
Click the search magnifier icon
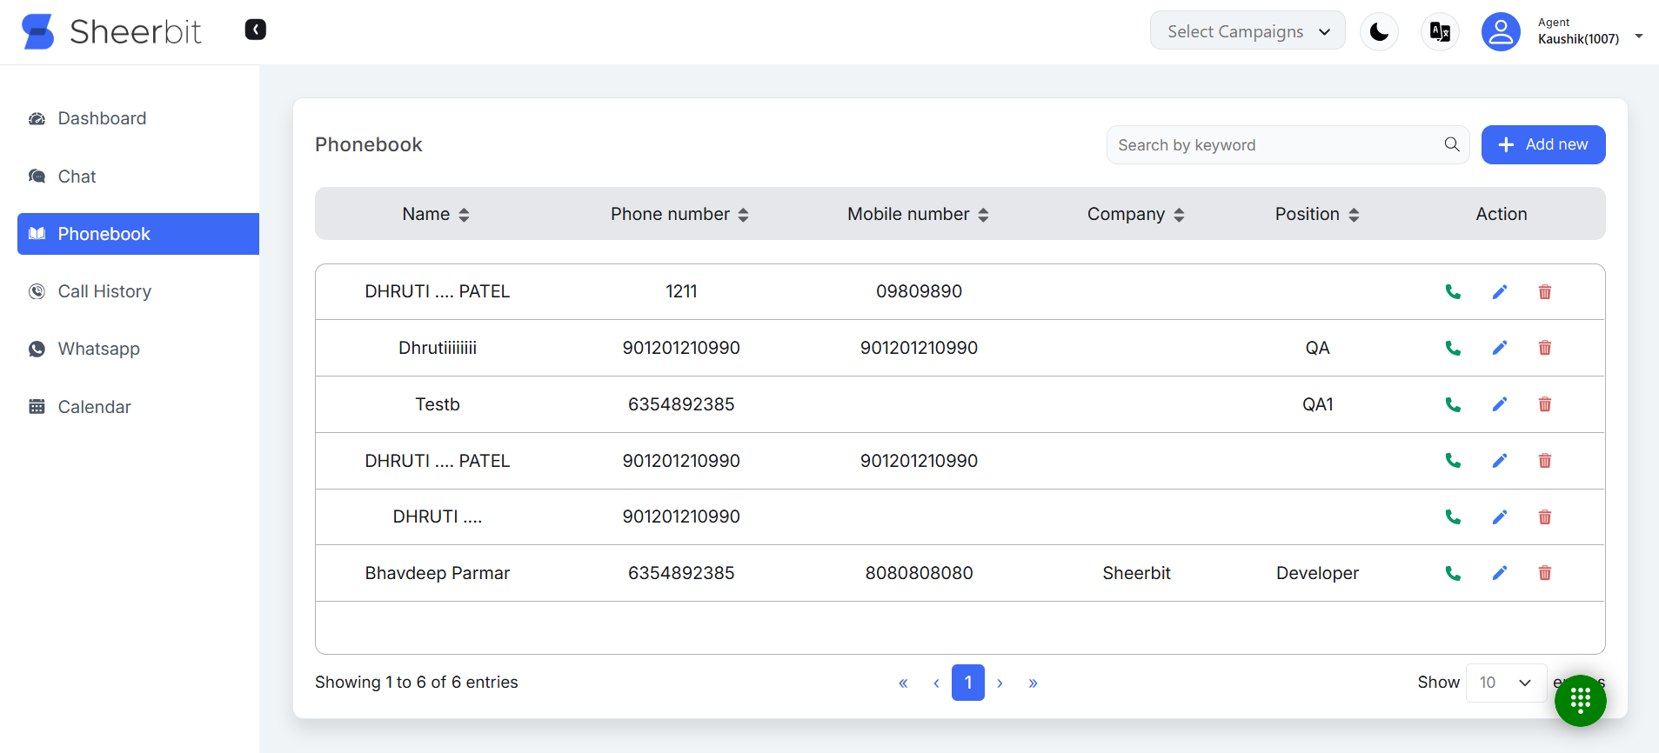[1451, 144]
